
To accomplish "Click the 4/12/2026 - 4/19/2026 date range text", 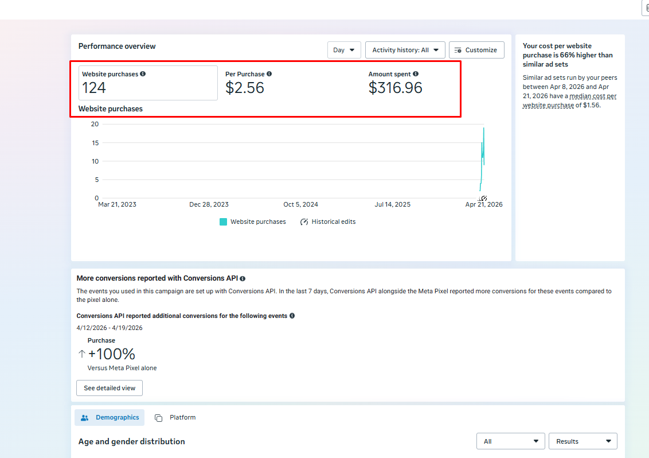I will pyautogui.click(x=110, y=328).
